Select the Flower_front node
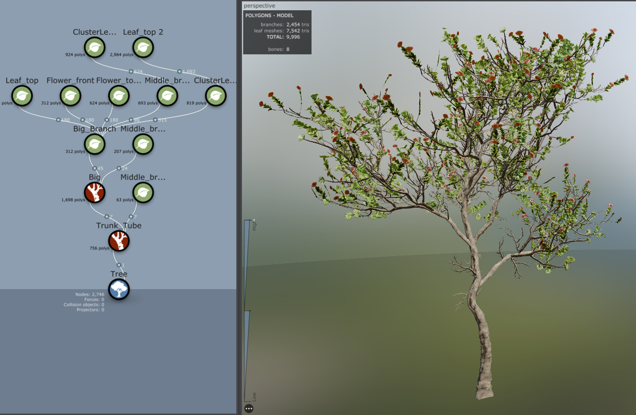The height and width of the screenshot is (415, 636). (71, 97)
